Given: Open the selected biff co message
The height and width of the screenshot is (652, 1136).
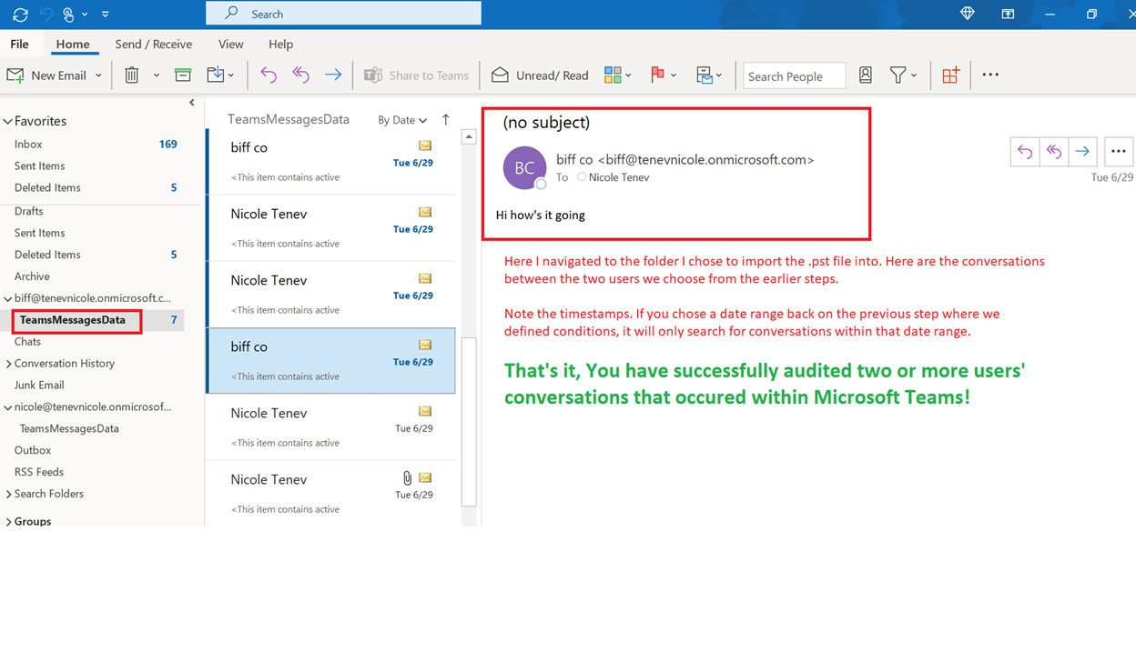Looking at the screenshot, I should point(331,361).
